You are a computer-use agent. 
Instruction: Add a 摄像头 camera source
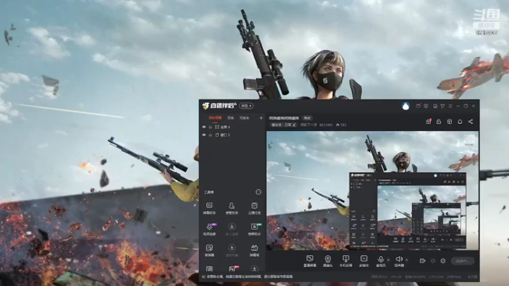click(x=328, y=261)
